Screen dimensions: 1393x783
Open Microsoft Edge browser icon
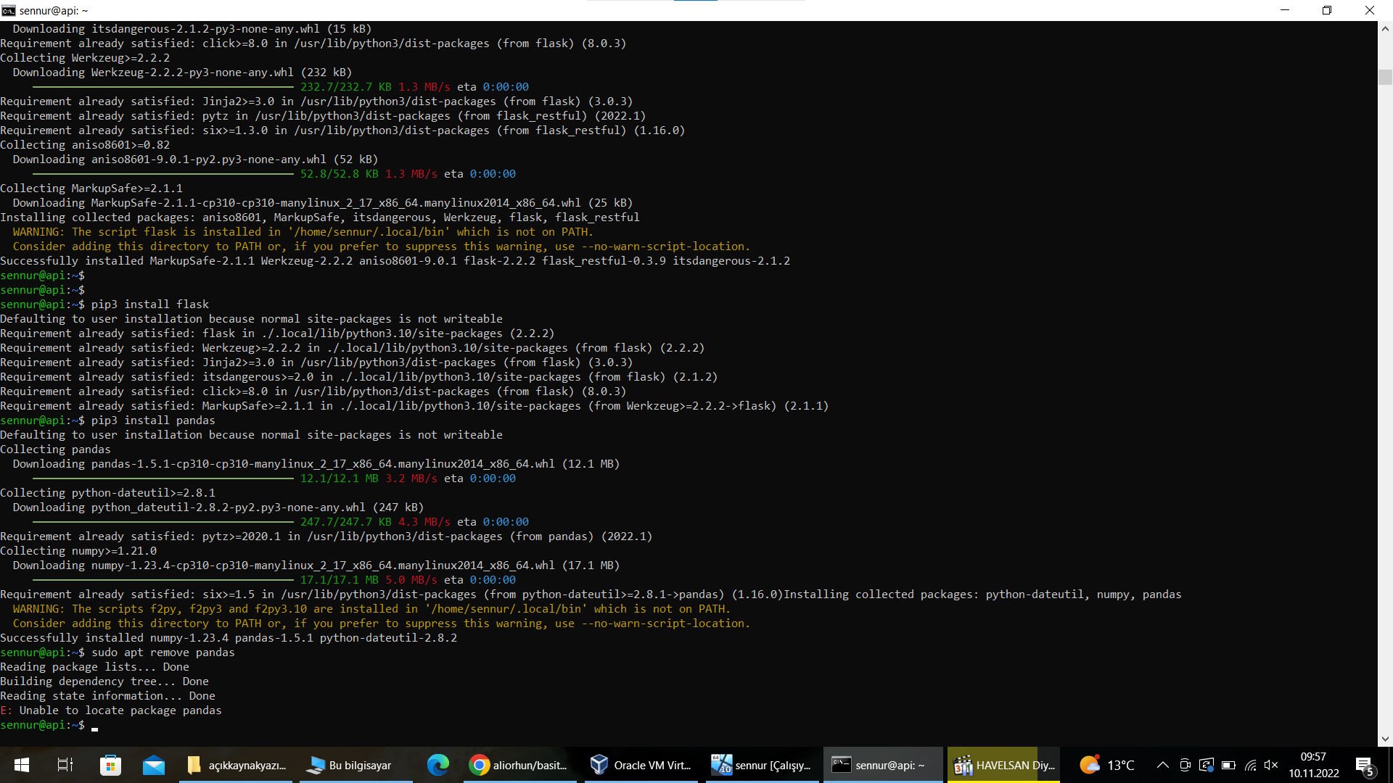click(x=437, y=765)
